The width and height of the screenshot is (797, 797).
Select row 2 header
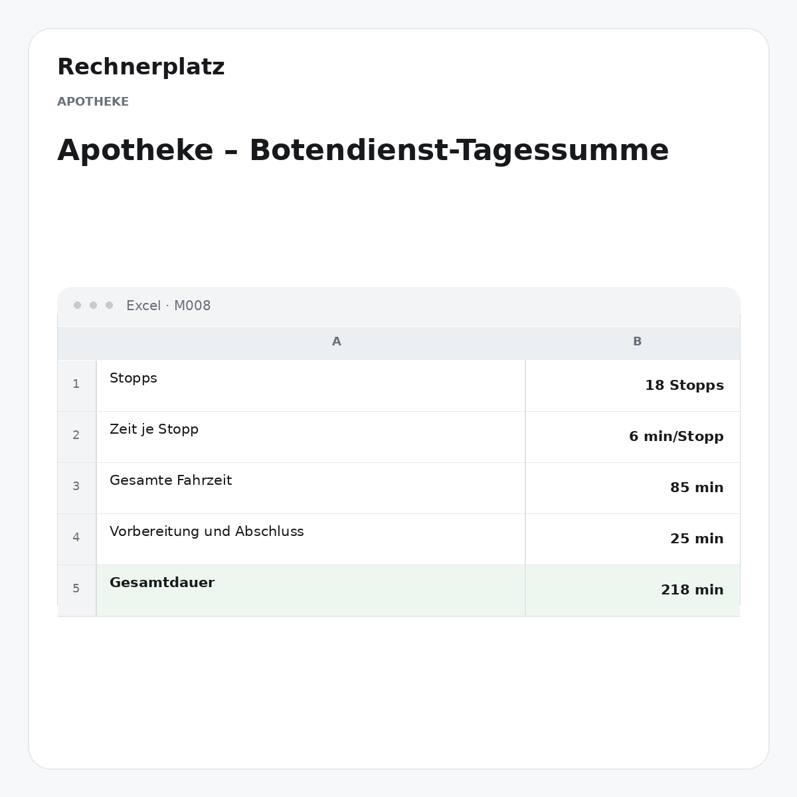pos(77,437)
